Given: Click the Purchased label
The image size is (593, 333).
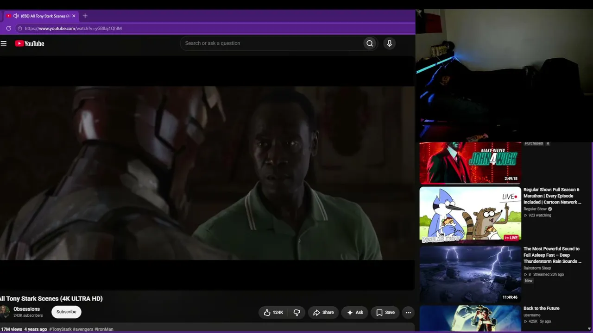Looking at the screenshot, I should click(x=534, y=143).
